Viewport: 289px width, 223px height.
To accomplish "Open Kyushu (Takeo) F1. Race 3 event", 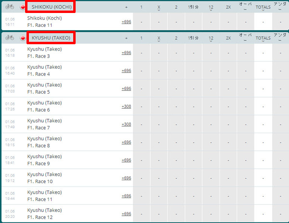I will [44, 52].
